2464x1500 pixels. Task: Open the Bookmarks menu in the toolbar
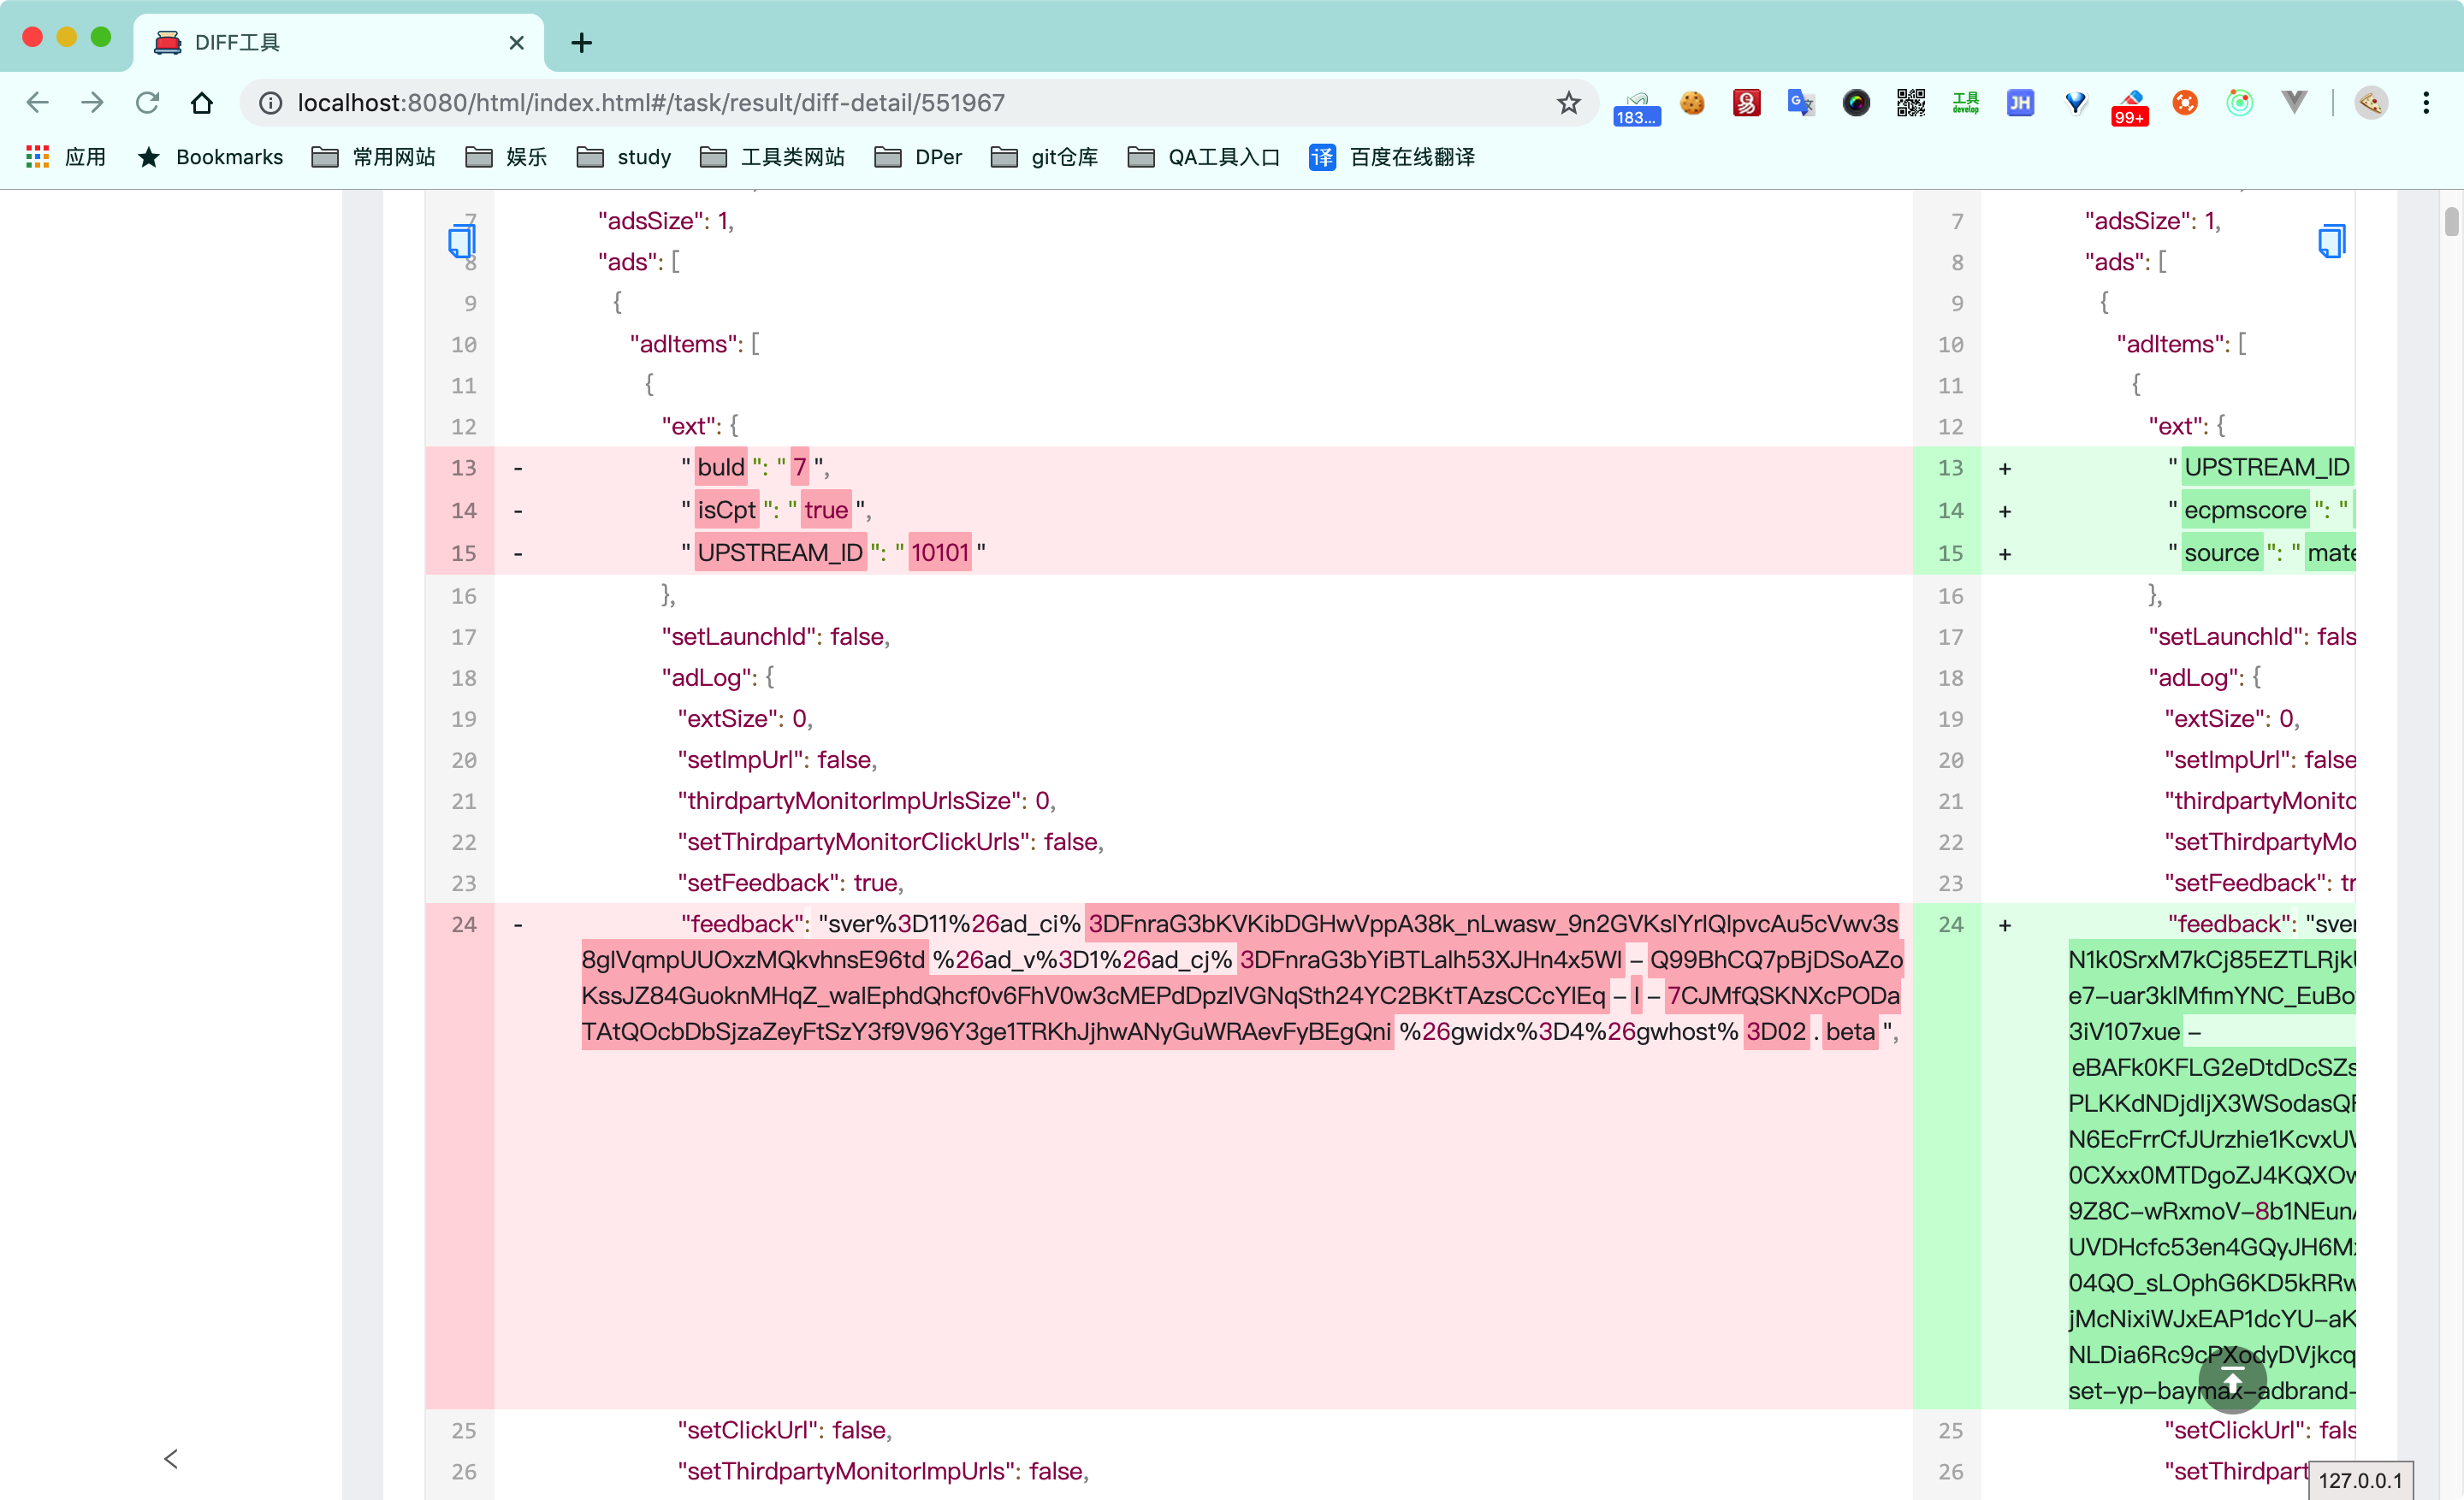(210, 156)
